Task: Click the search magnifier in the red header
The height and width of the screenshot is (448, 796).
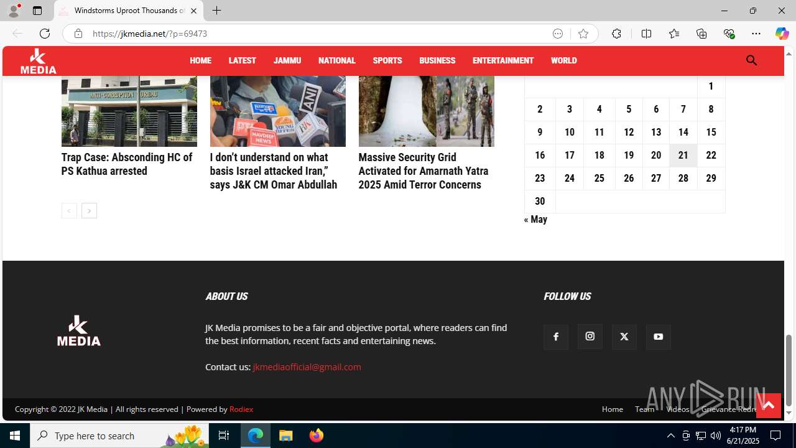Action: coord(751,60)
